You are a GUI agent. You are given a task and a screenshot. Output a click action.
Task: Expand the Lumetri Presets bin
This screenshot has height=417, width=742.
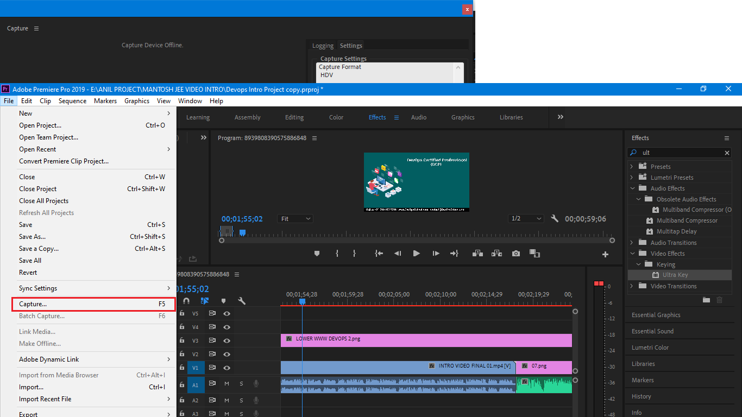(x=632, y=178)
